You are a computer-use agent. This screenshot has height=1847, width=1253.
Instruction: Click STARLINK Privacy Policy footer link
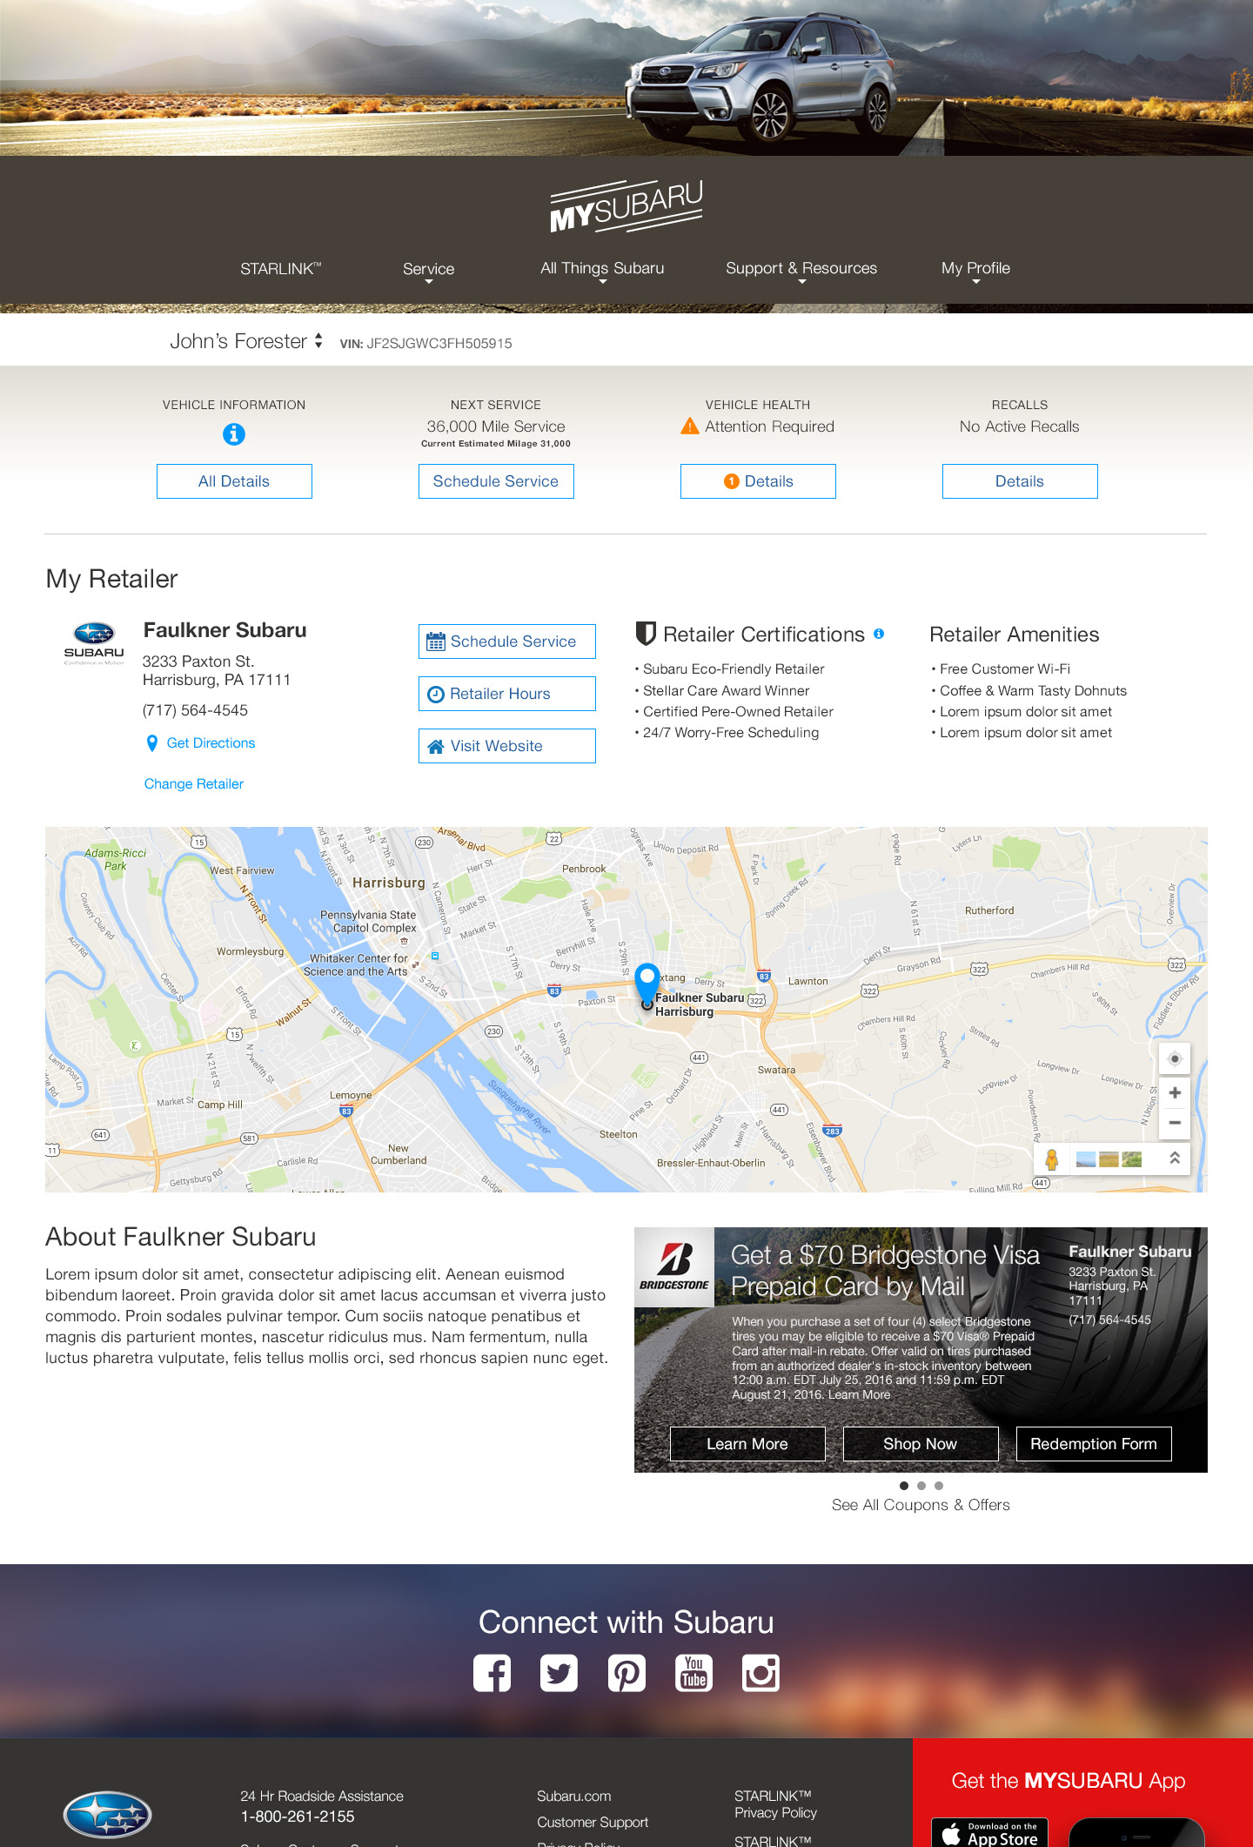pyautogui.click(x=775, y=1804)
